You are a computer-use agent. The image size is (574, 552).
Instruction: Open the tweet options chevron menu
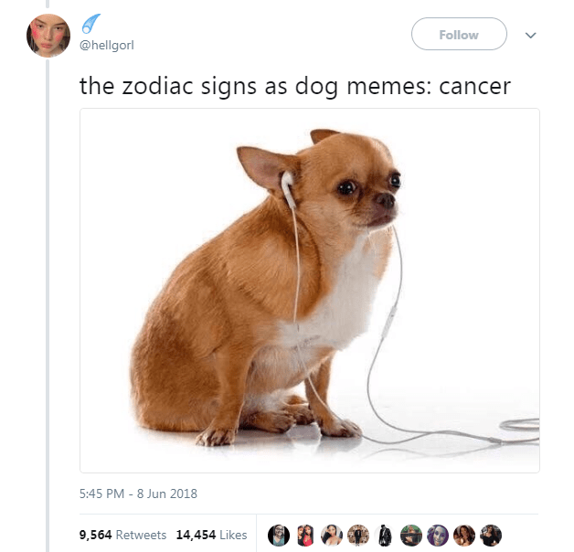pyautogui.click(x=530, y=35)
